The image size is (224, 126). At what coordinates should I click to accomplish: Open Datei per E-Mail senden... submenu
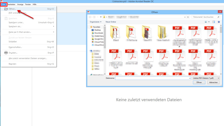29,32
